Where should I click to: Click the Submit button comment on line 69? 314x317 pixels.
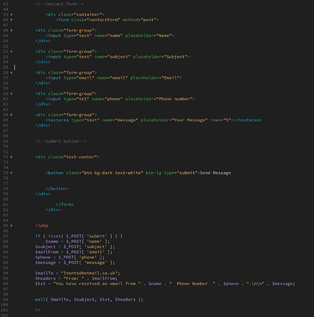[x=61, y=141]
